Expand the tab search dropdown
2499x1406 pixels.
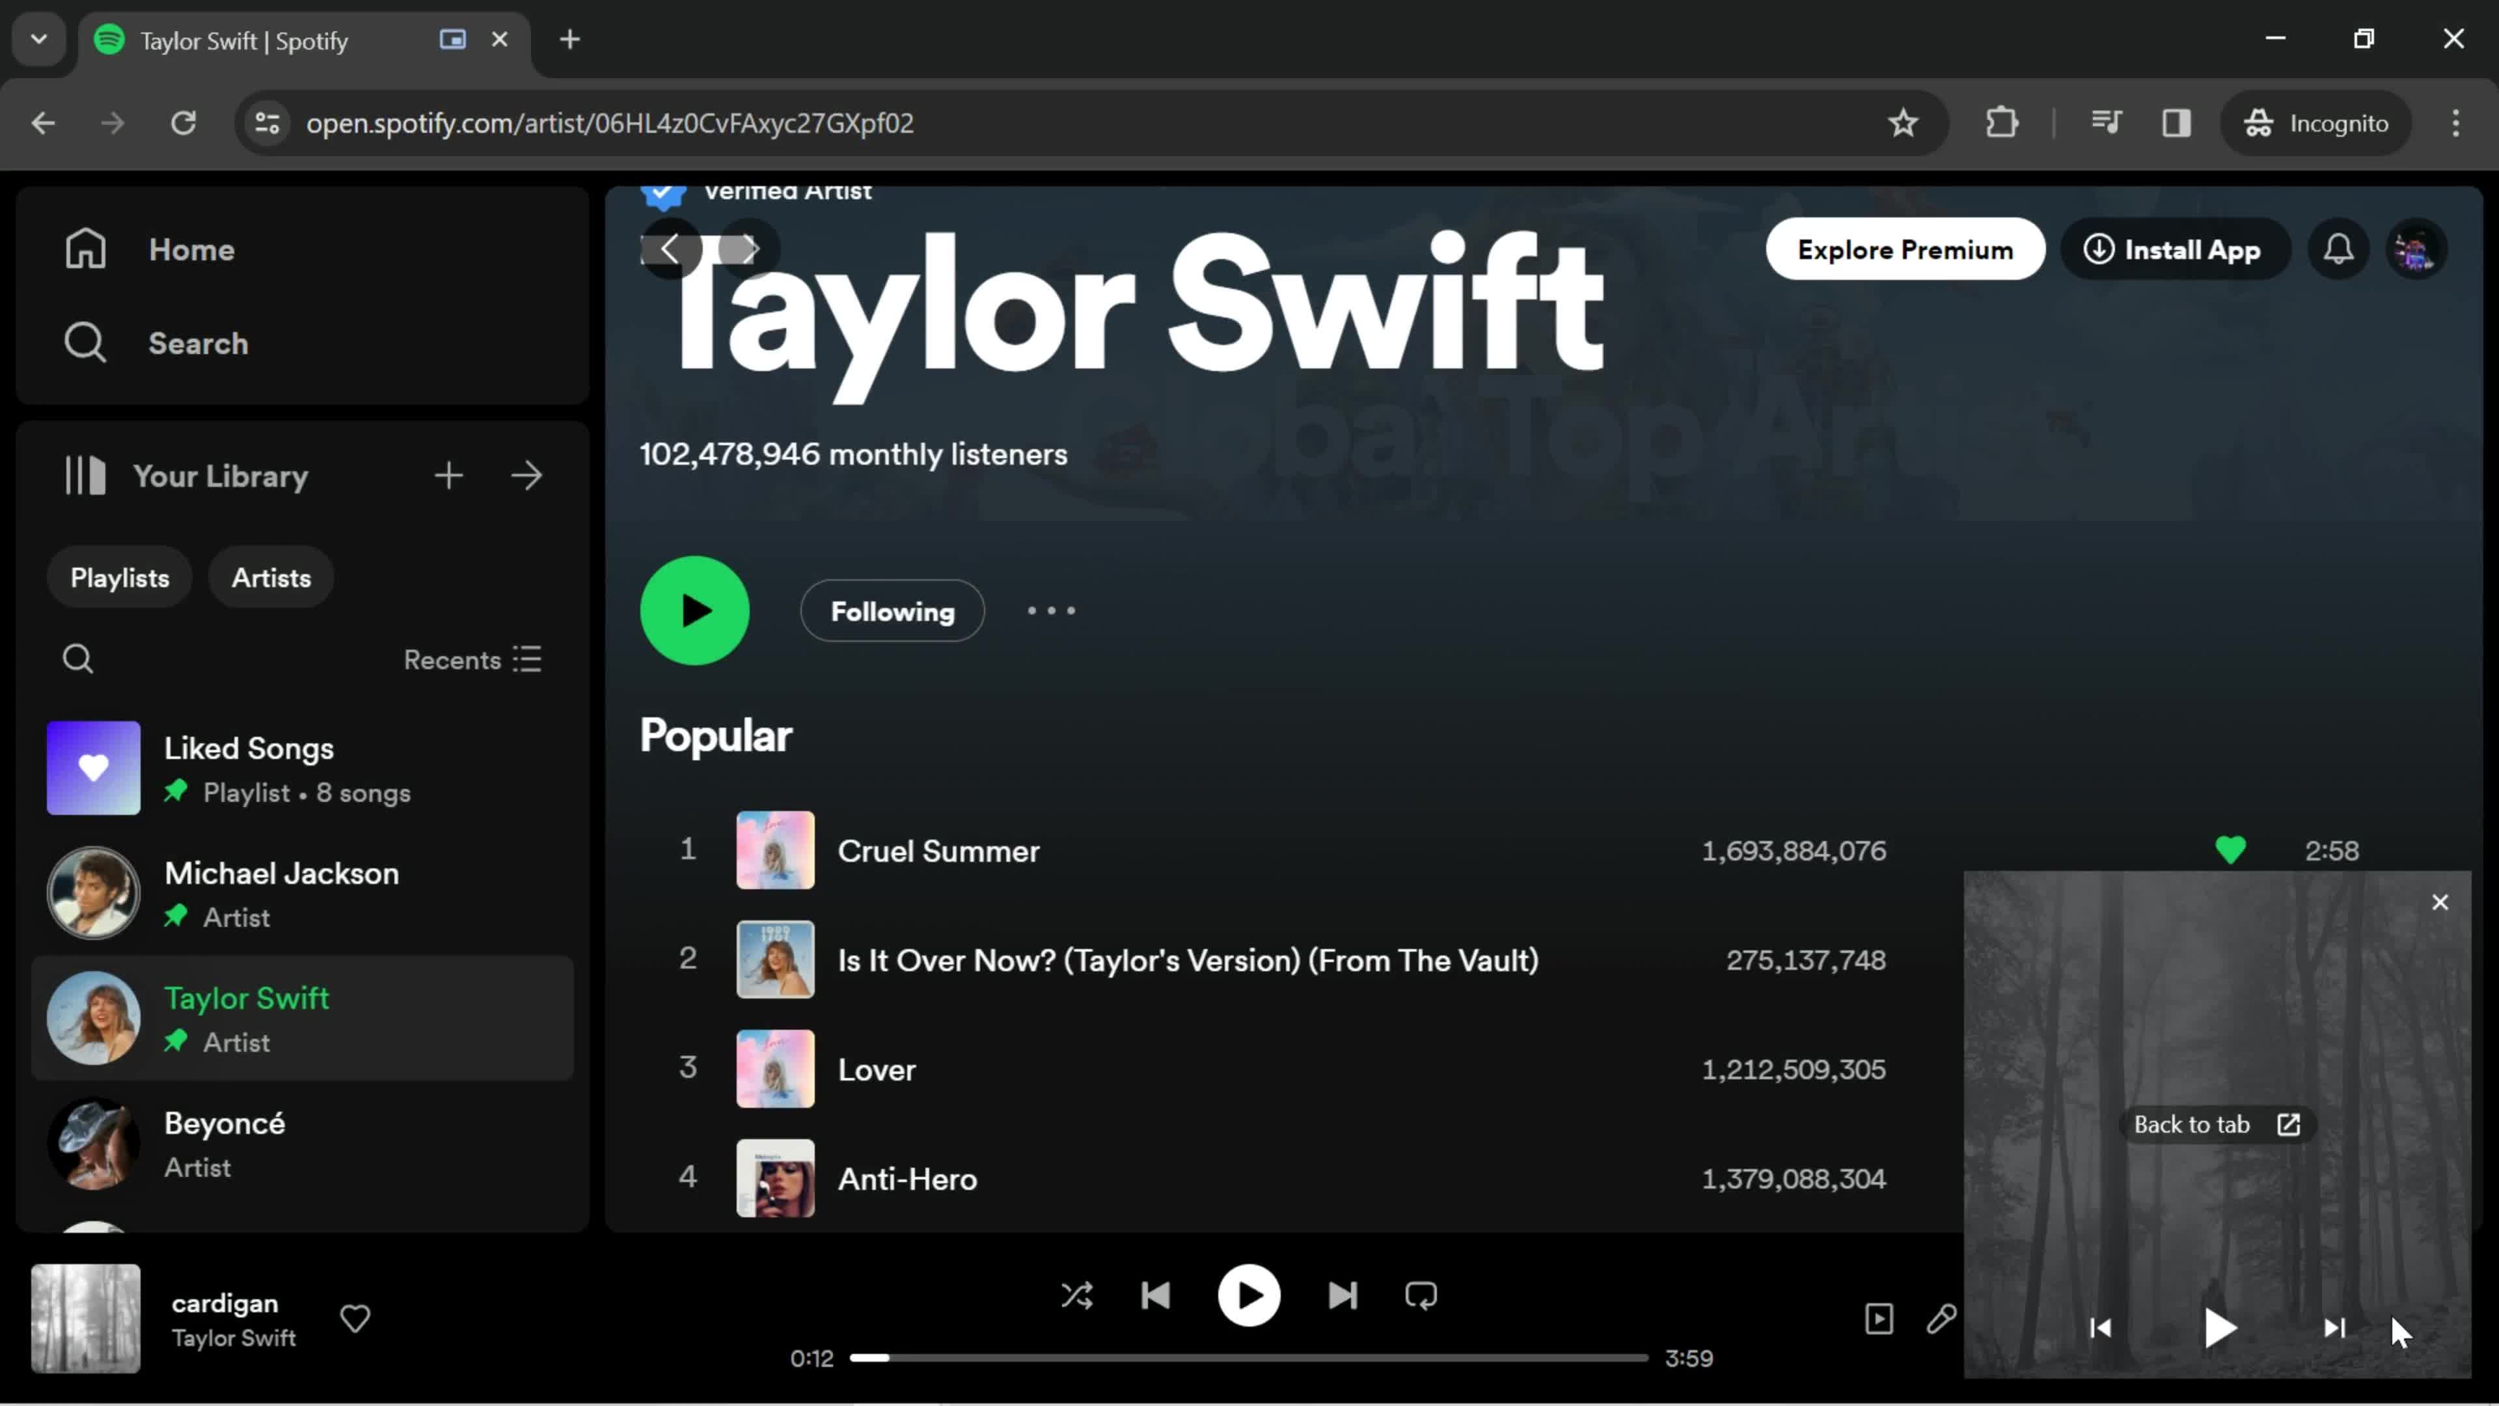click(x=39, y=40)
